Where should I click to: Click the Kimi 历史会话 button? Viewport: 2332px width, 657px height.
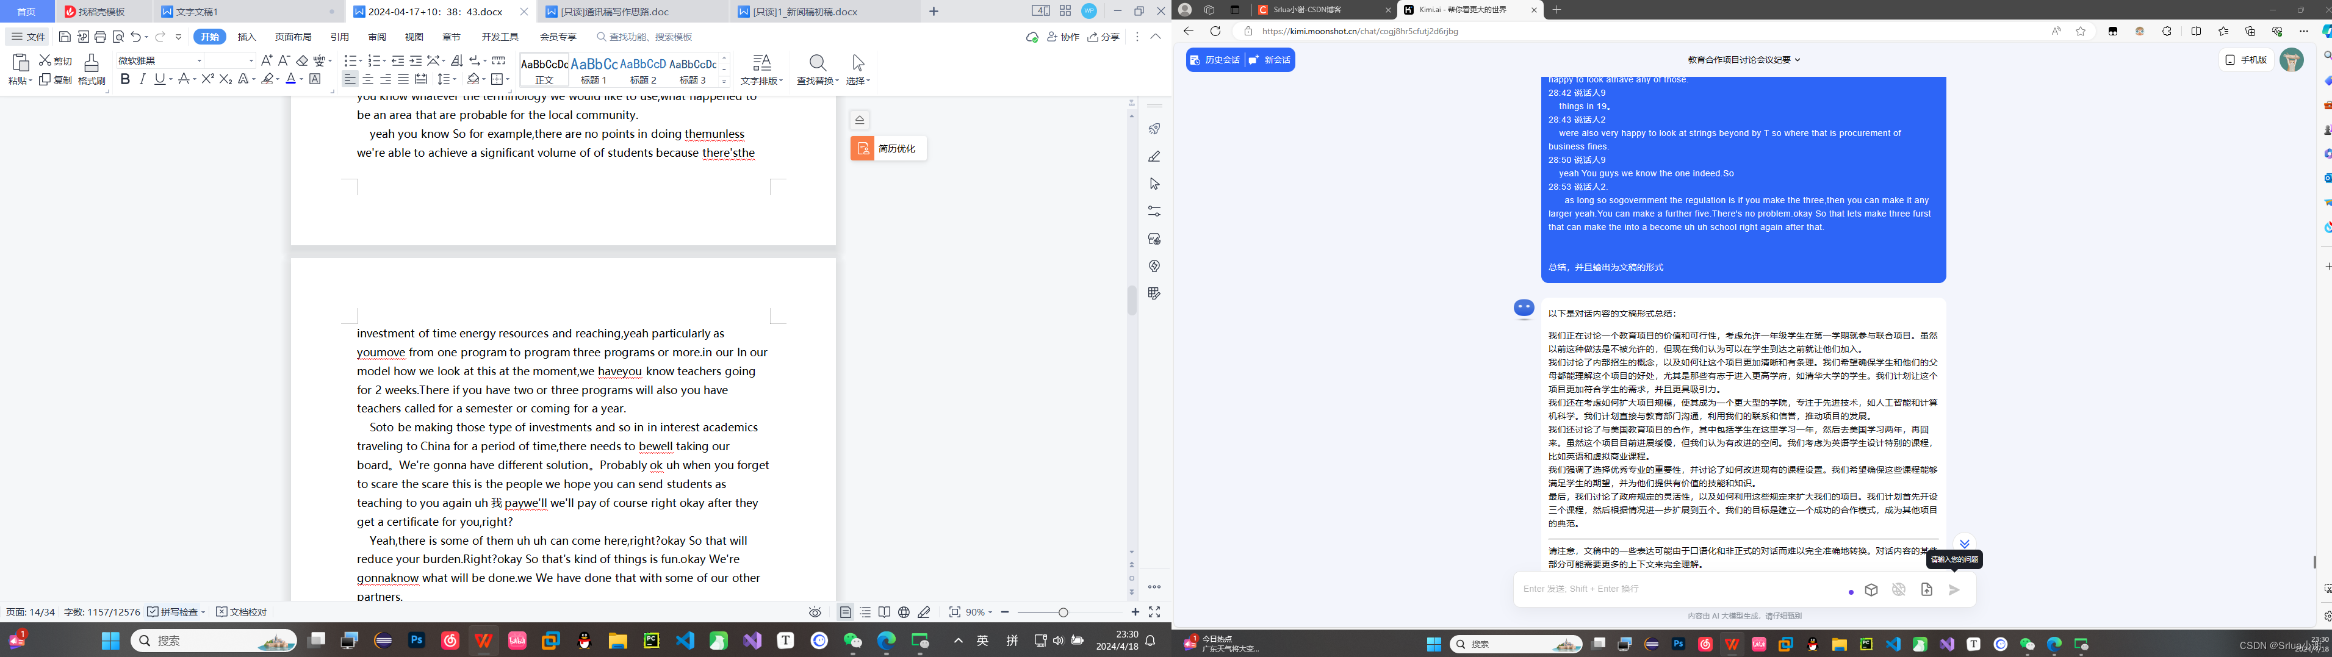coord(1215,60)
